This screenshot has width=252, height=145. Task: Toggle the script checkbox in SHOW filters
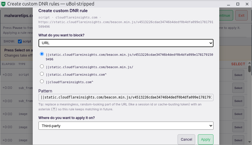20,42
